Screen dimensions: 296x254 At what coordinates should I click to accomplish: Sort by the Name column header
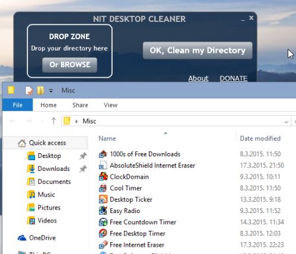[107, 138]
